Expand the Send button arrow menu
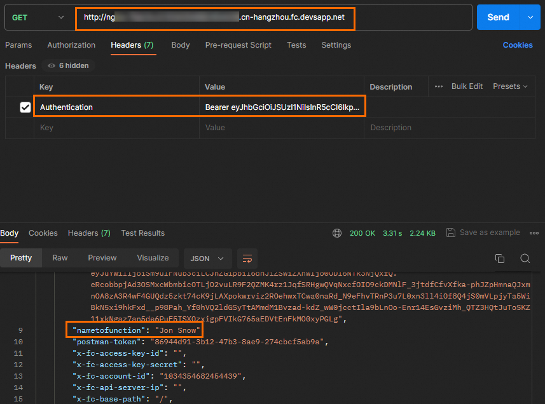This screenshot has width=545, height=404. [x=530, y=18]
